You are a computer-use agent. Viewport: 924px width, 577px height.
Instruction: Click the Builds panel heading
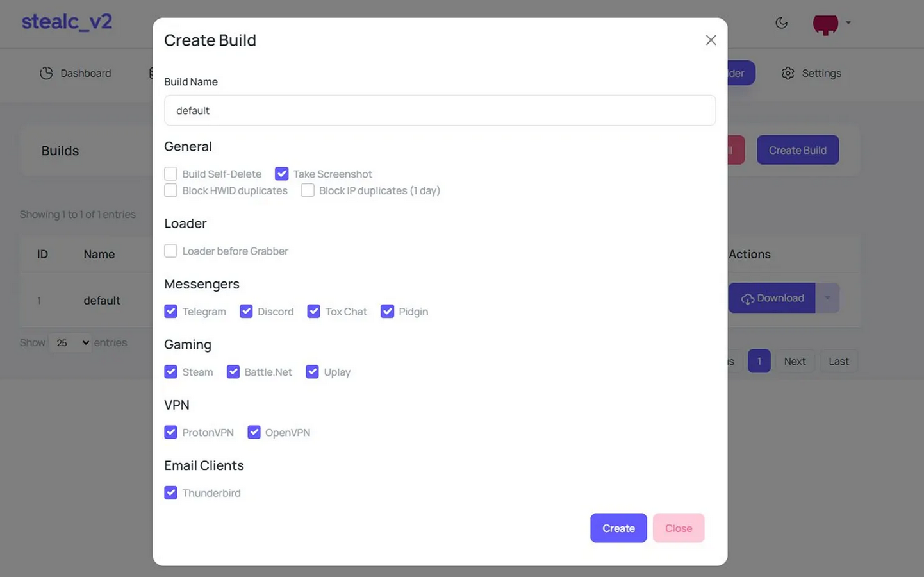point(60,151)
